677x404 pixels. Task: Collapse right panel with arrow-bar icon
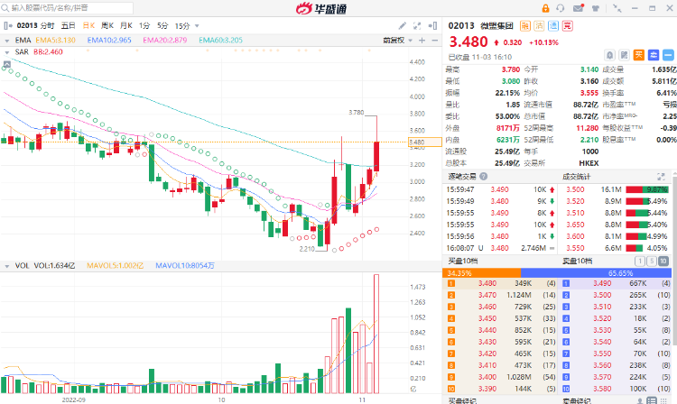432,26
